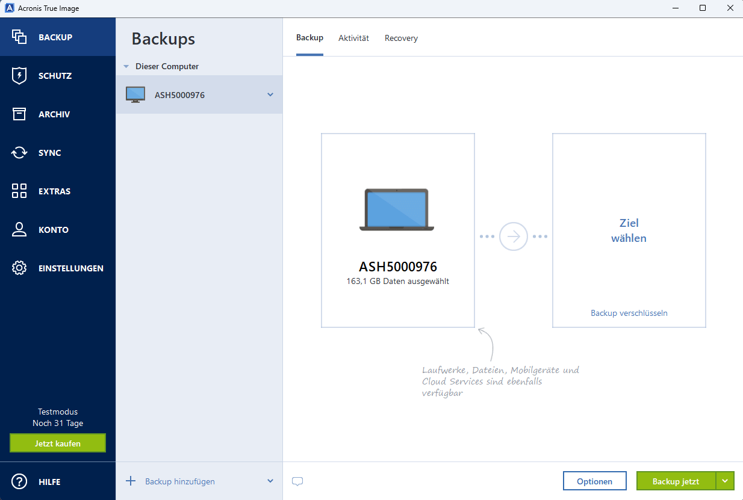Click the Jetzt kaufen button
Screen dimensions: 743x500
(57, 443)
